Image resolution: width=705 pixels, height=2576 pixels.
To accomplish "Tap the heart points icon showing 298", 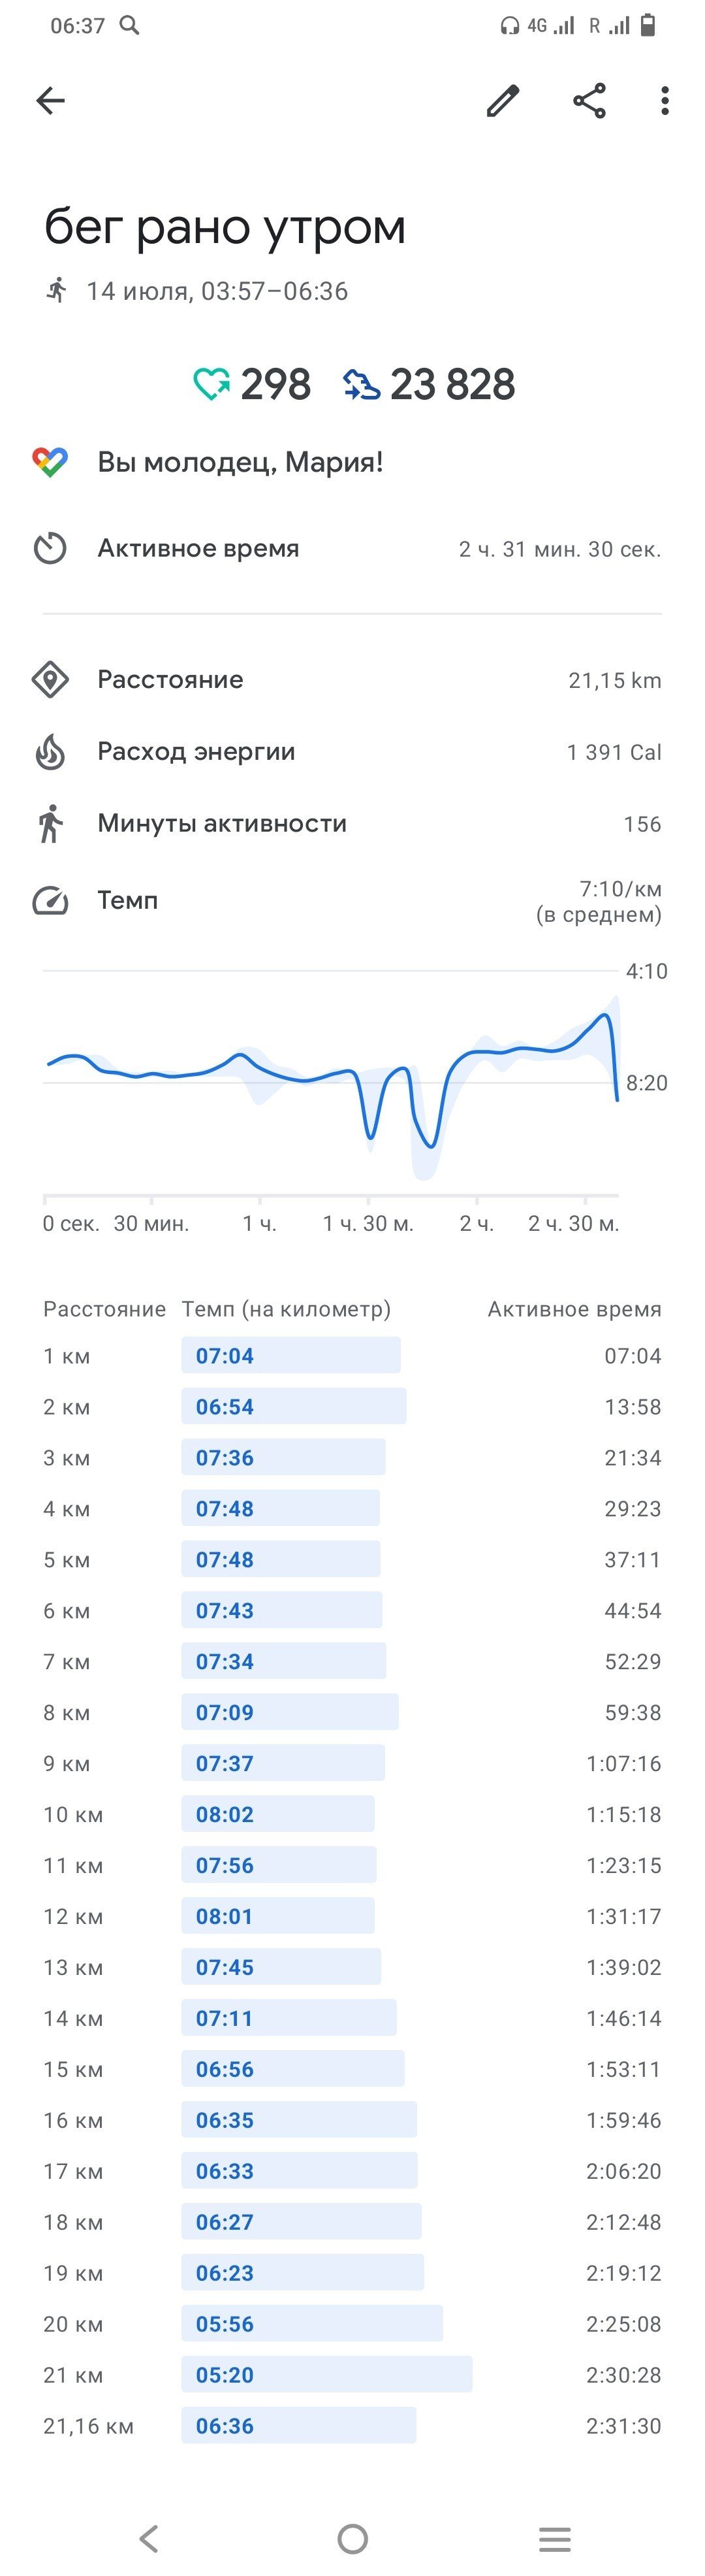I will pos(211,384).
